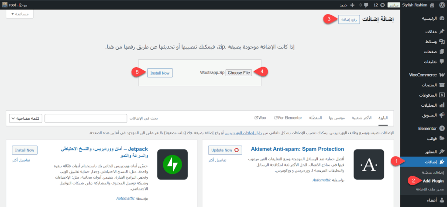Click the Choose File button
Image resolution: width=447 pixels, height=207 pixels.
(x=239, y=73)
